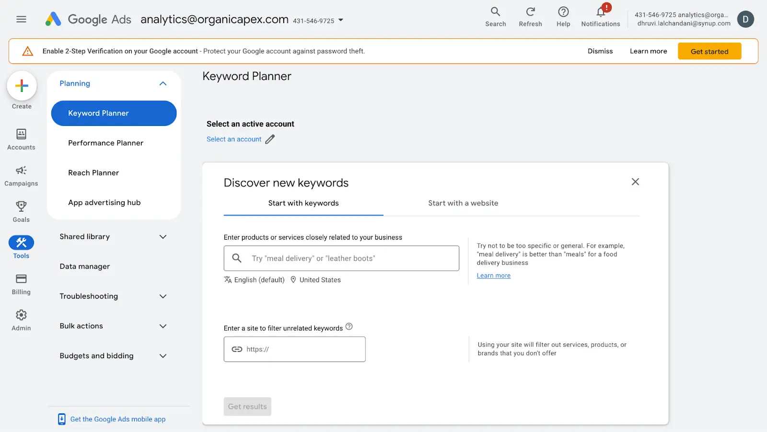Click Learn more in the banner
767x432 pixels.
(x=648, y=51)
